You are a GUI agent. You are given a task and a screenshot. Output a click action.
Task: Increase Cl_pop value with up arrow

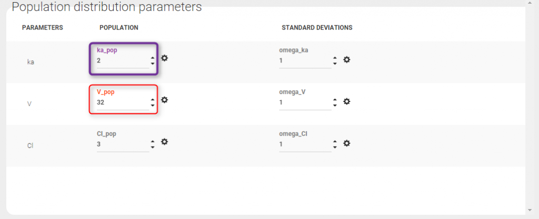(x=153, y=141)
